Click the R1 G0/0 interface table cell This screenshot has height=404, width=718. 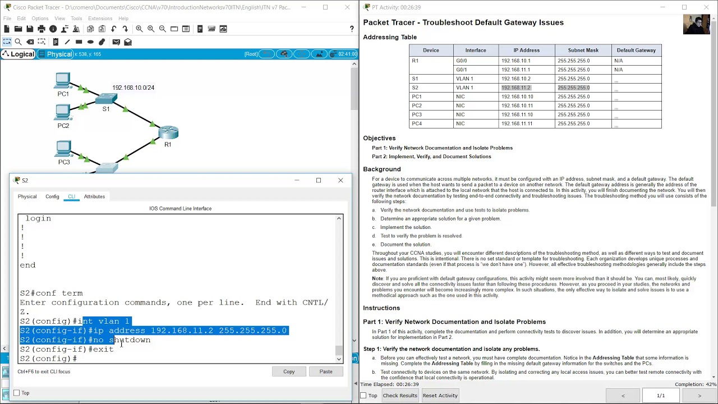[x=476, y=61]
